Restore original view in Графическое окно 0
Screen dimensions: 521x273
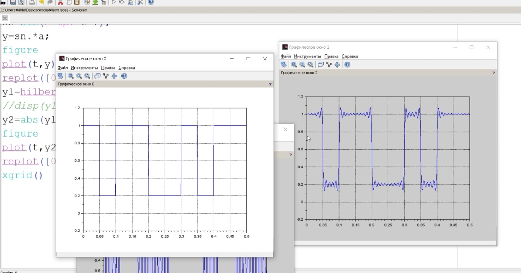tap(79, 76)
